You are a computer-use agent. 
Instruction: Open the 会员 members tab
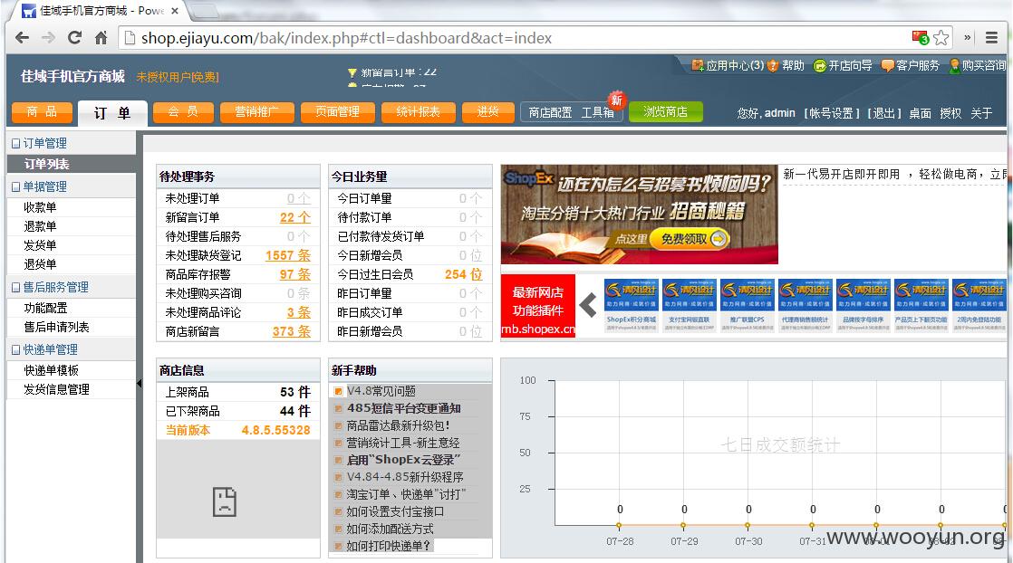coord(183,112)
